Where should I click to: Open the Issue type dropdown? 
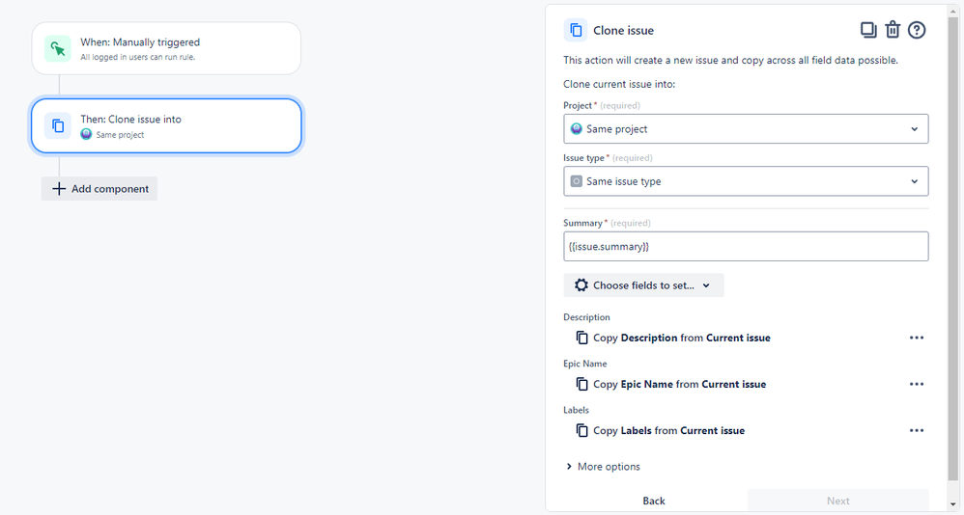pos(746,181)
